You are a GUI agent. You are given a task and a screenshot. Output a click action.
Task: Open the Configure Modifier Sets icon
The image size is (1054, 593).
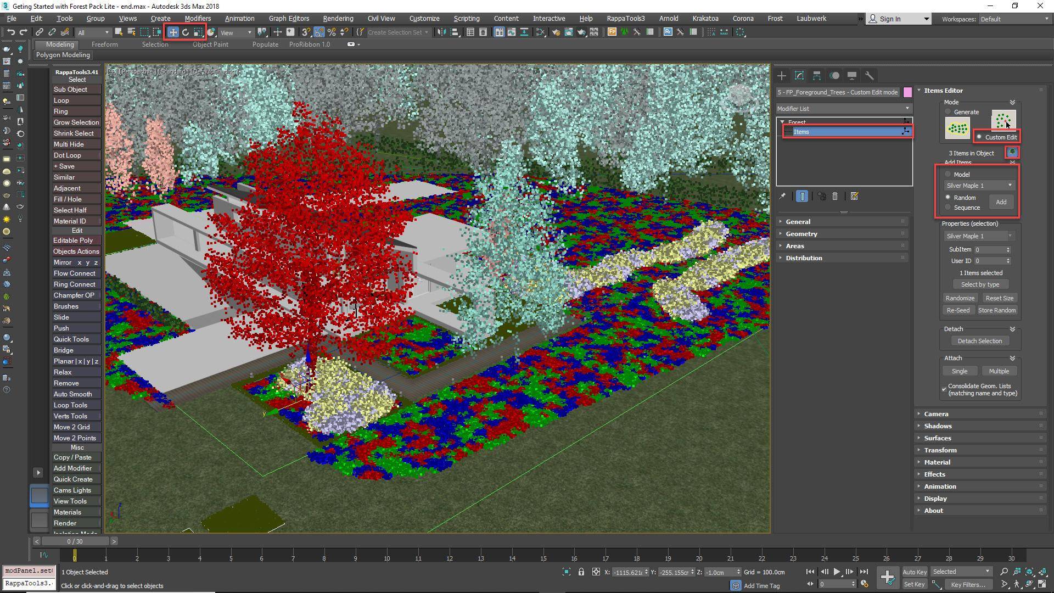click(x=855, y=196)
